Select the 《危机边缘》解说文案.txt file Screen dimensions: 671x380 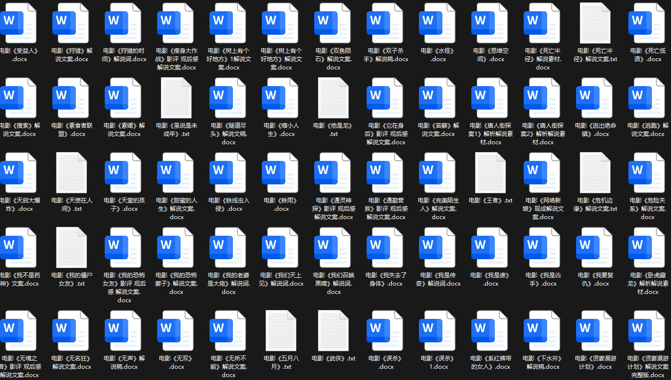click(595, 172)
